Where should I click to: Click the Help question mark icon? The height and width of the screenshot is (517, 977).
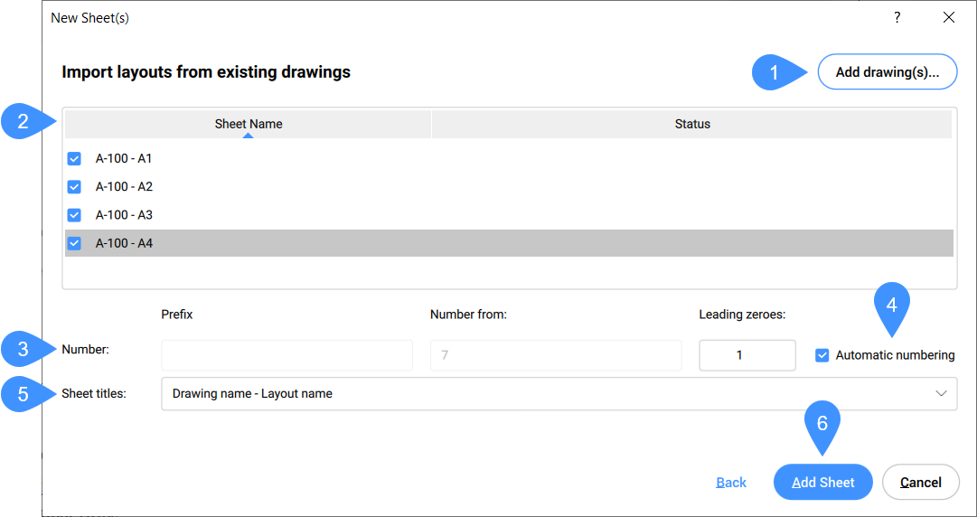click(x=897, y=18)
